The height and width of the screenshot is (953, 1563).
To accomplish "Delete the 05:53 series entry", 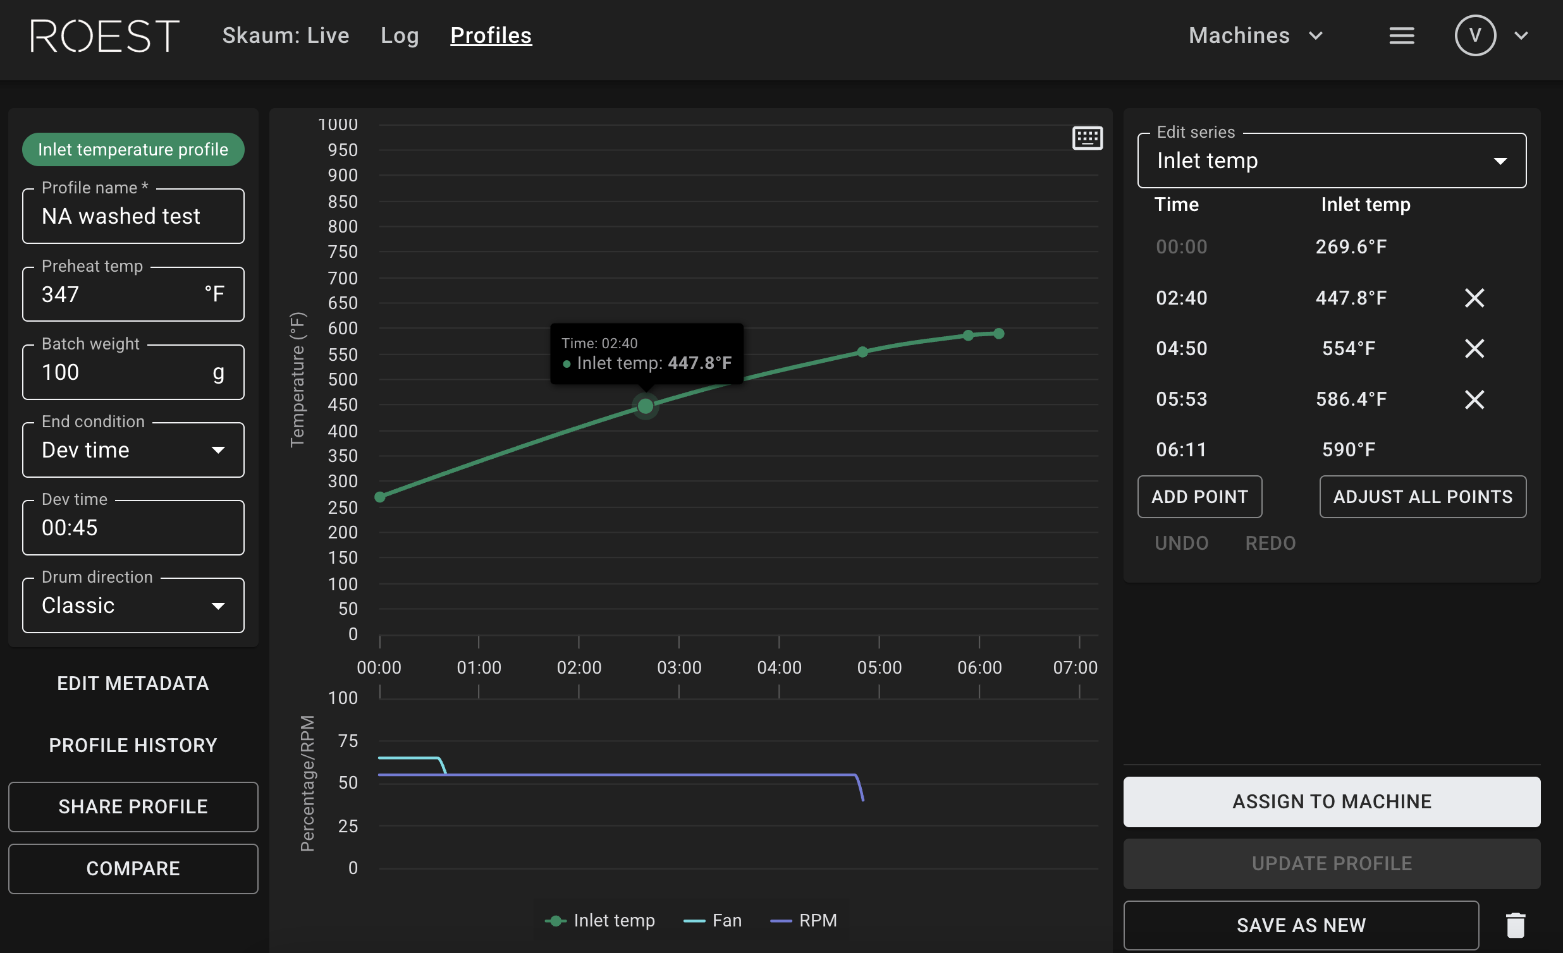I will click(1475, 399).
